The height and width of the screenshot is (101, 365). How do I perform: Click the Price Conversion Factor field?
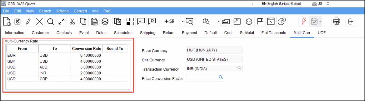[202, 78]
